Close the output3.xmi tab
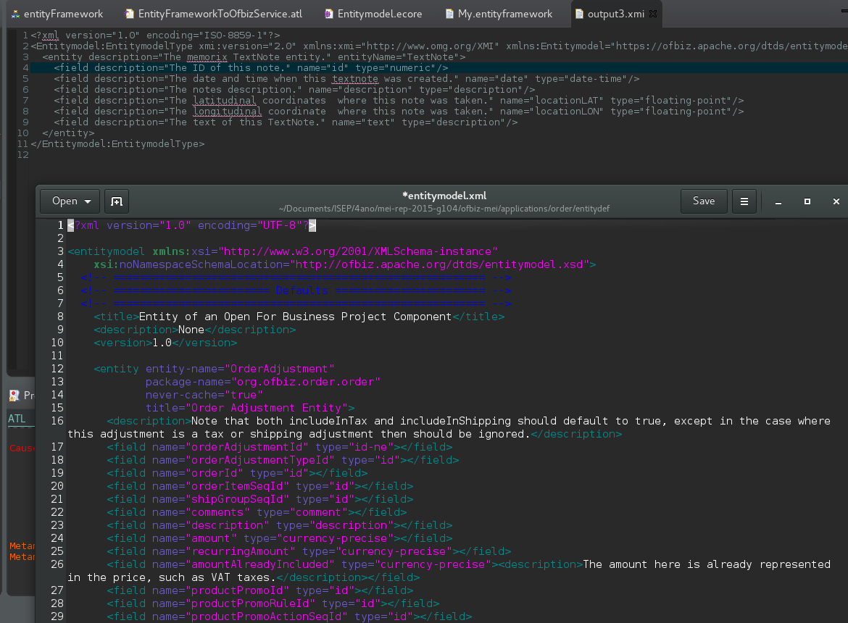The width and height of the screenshot is (848, 623). click(x=652, y=14)
